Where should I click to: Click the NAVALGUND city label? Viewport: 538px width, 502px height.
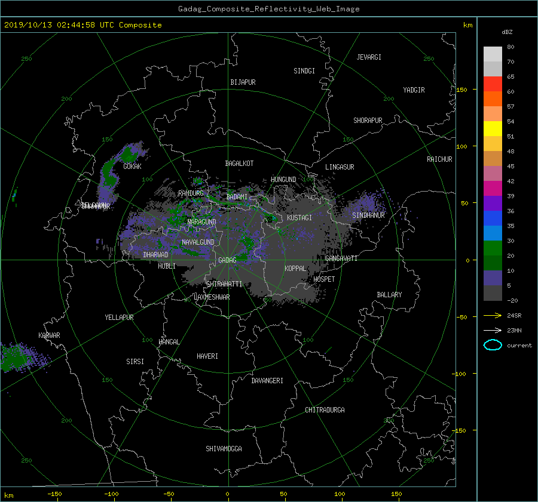click(198, 242)
